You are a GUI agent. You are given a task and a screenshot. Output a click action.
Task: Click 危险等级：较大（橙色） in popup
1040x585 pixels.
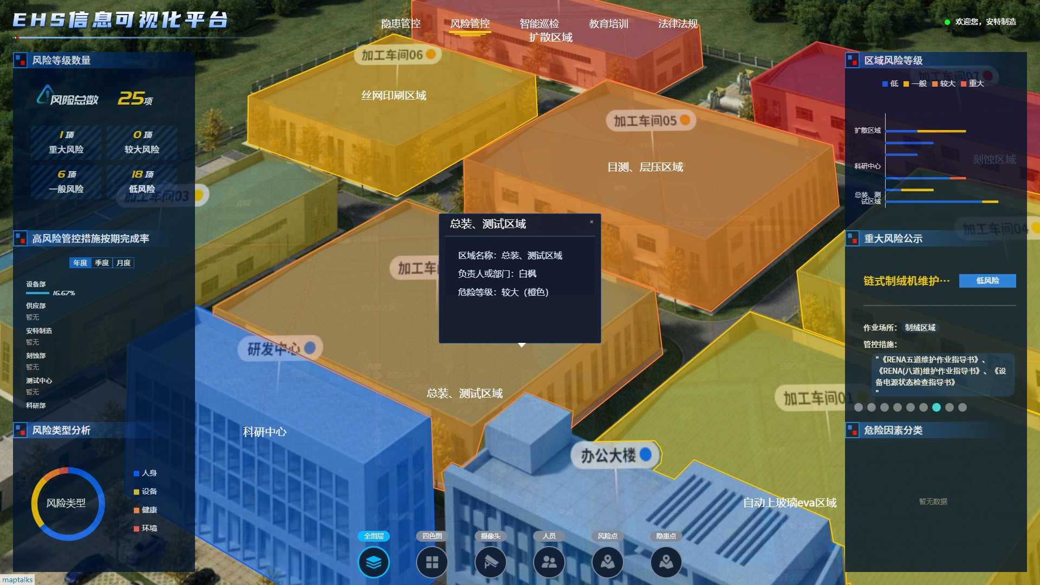(503, 292)
